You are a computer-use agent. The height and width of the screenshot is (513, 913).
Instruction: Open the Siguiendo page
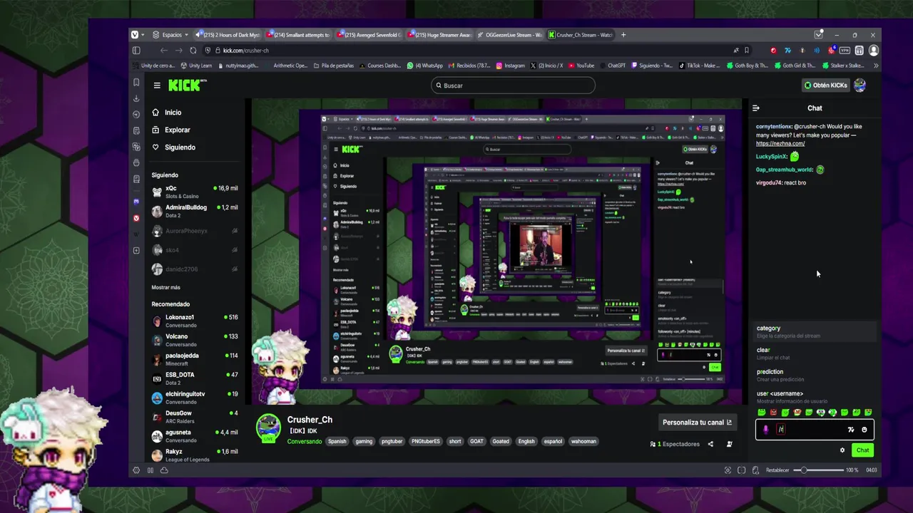point(173,147)
